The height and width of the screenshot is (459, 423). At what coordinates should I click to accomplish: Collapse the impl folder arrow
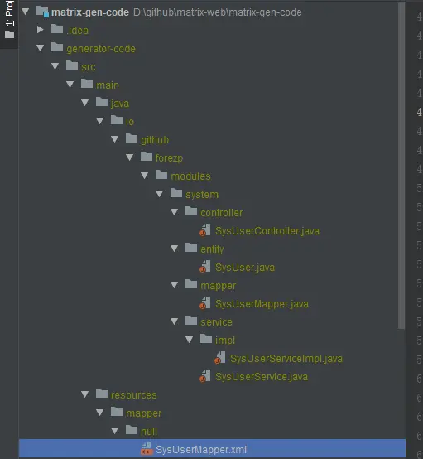(190, 340)
